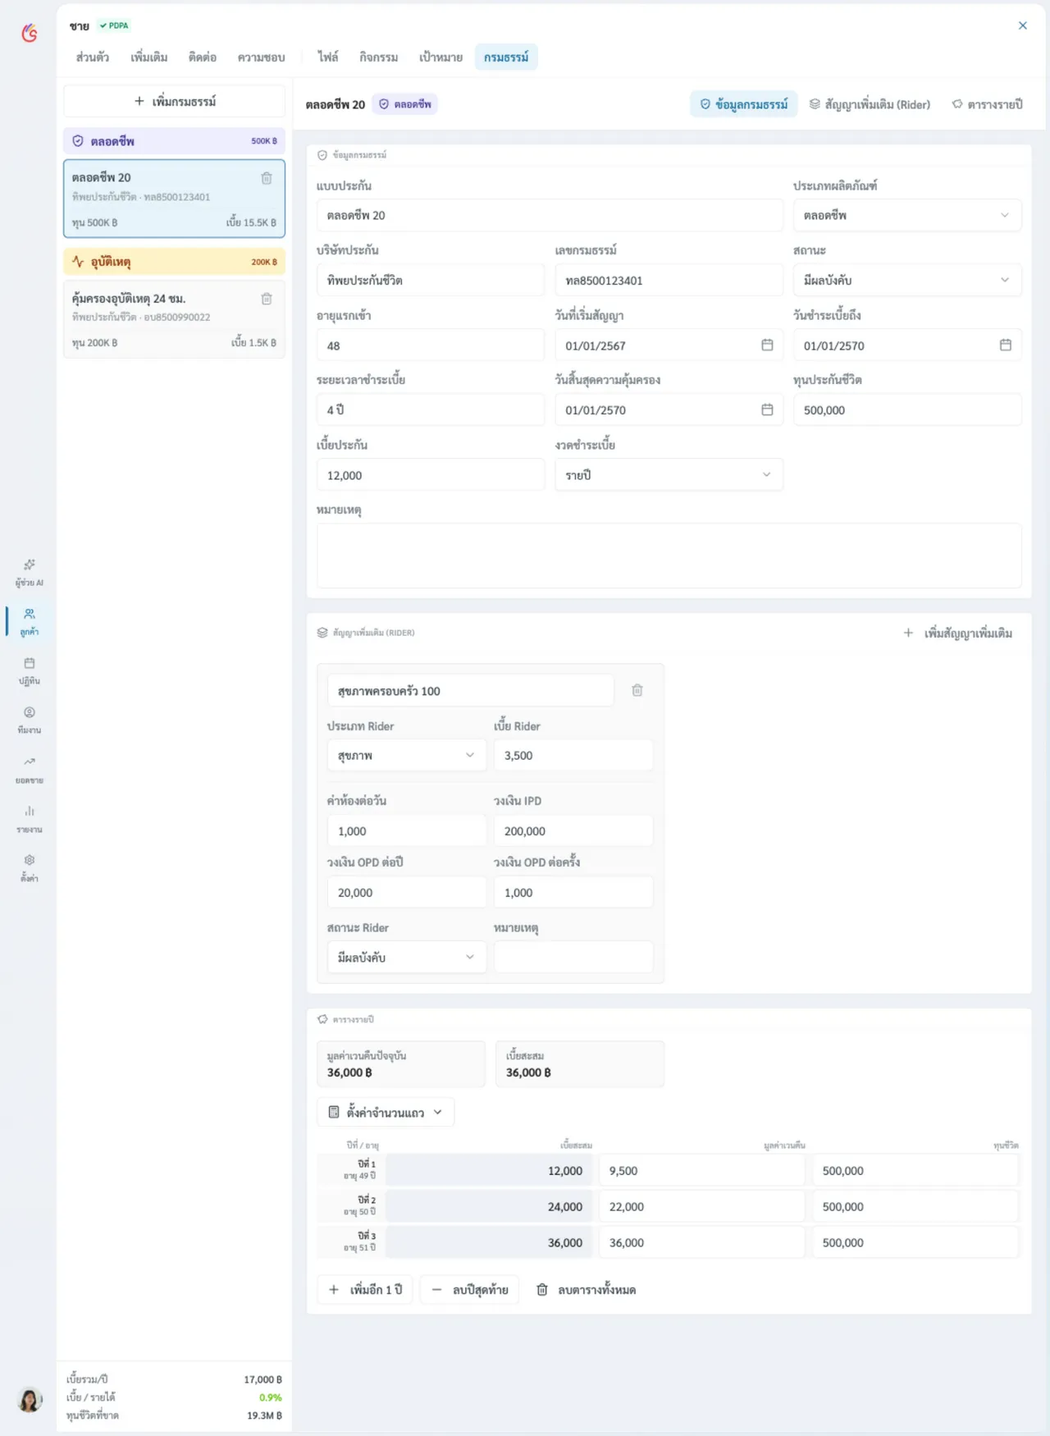Open the AI assistant (ผู้ช่วย AI) sidebar icon
This screenshot has height=1436, width=1050.
pos(30,573)
